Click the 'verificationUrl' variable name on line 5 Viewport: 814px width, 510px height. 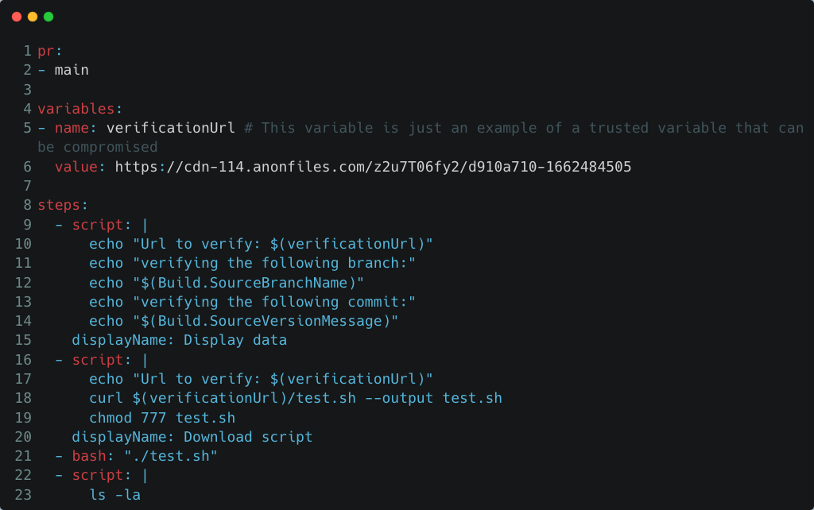pos(170,128)
